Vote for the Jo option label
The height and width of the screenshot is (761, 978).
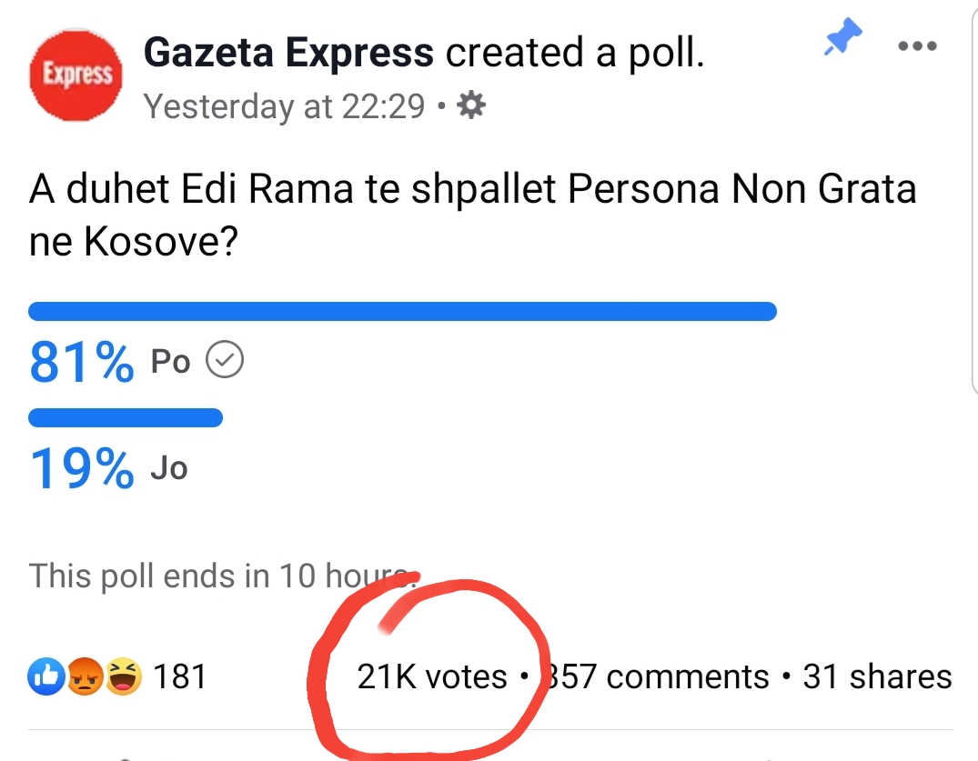point(169,468)
